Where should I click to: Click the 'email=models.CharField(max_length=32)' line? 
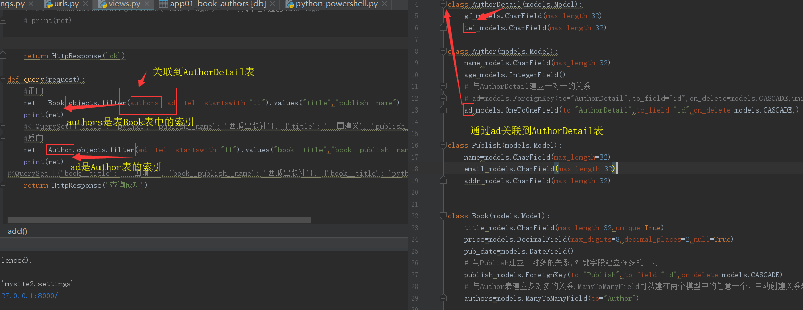point(539,169)
